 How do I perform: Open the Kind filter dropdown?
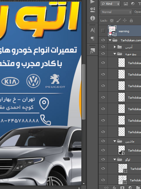coord(110,4)
